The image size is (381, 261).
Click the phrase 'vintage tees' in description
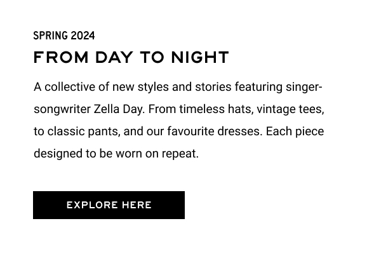(x=290, y=109)
